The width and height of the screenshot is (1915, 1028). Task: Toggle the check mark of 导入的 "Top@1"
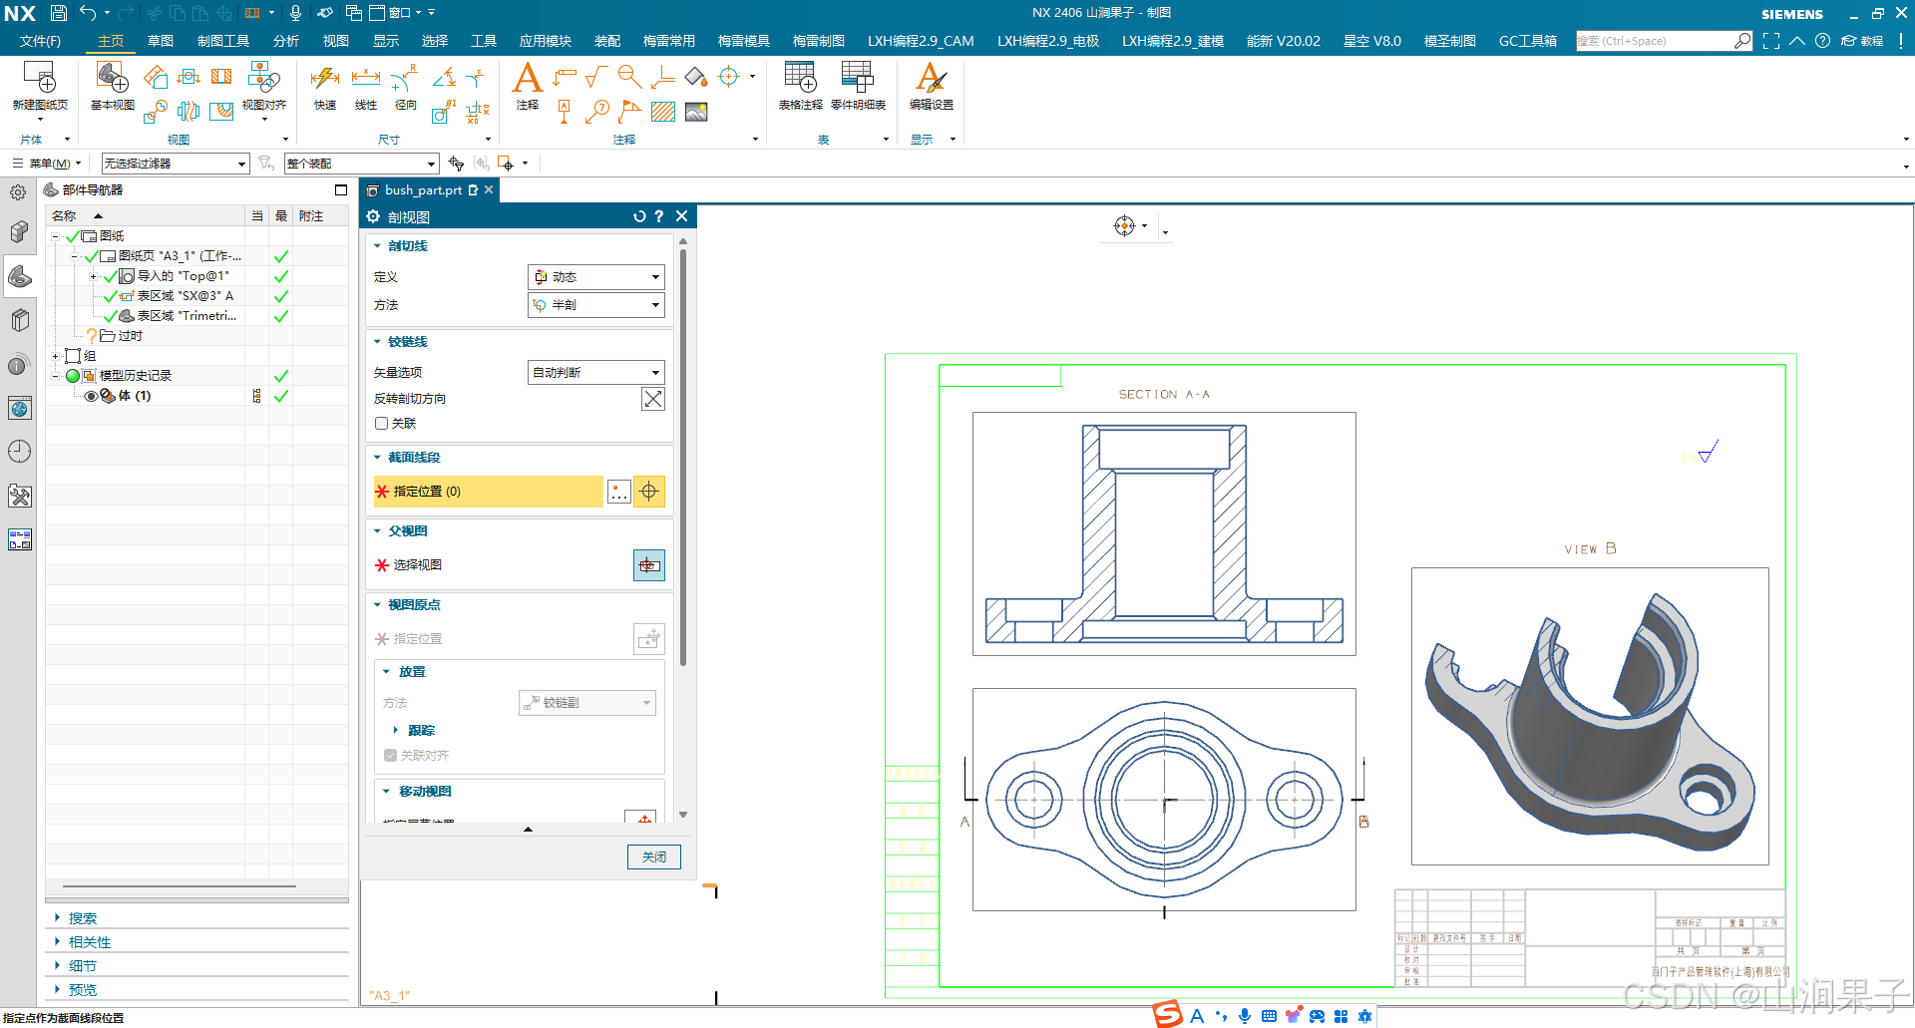[x=110, y=276]
